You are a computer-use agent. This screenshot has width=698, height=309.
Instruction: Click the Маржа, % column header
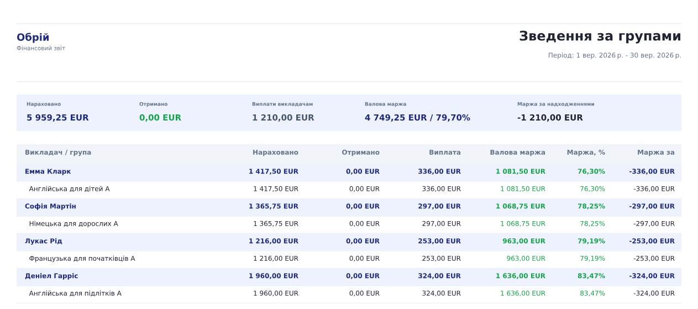[586, 153]
